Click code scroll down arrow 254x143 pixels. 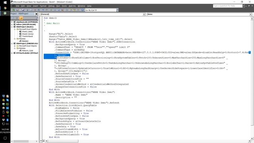tap(252, 139)
